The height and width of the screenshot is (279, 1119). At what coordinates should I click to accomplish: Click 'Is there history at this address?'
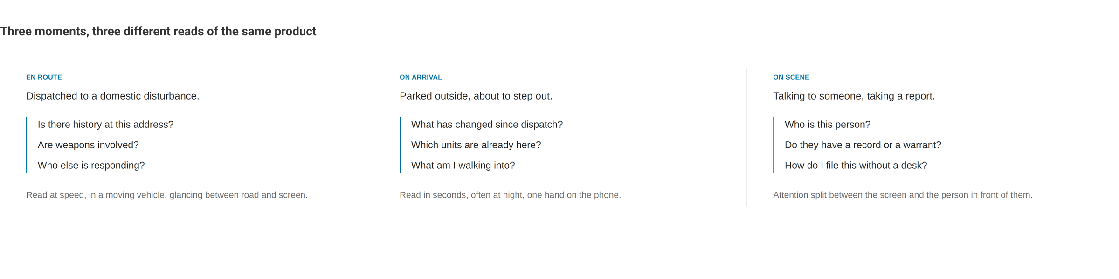click(x=105, y=125)
